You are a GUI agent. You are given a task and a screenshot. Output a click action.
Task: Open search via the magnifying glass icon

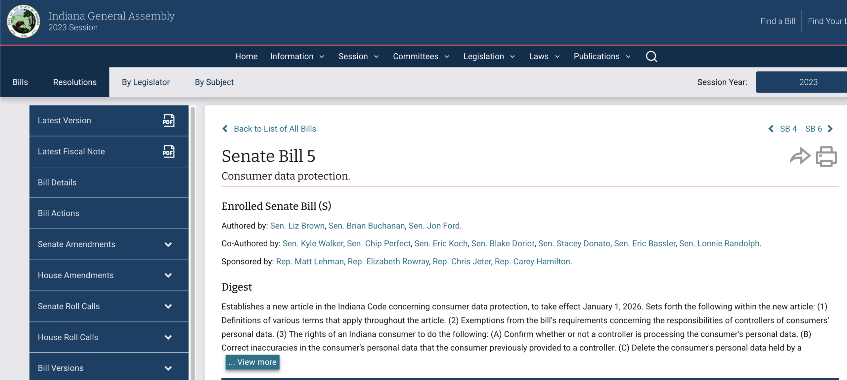pyautogui.click(x=651, y=56)
